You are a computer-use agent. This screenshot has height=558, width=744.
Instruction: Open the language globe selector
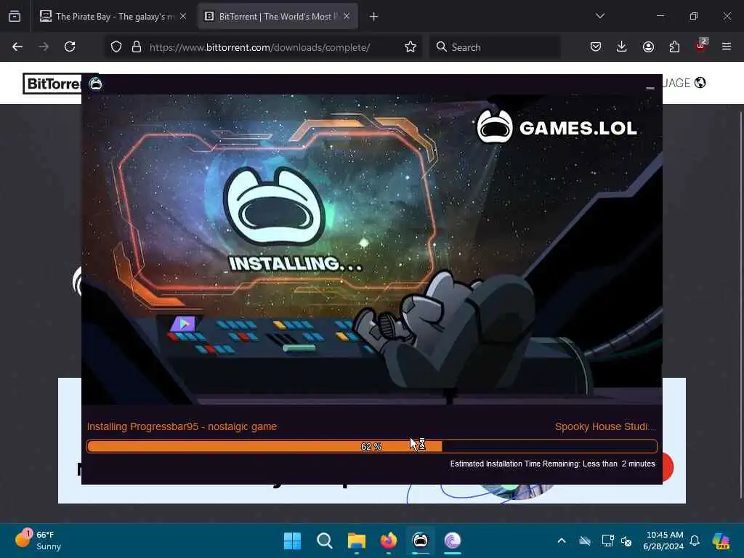[x=700, y=83]
